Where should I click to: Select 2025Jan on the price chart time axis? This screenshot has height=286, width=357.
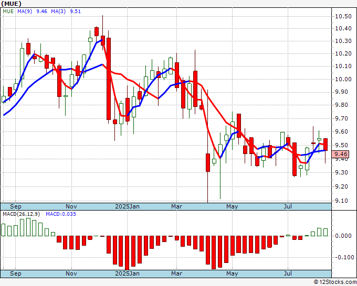[127, 206]
